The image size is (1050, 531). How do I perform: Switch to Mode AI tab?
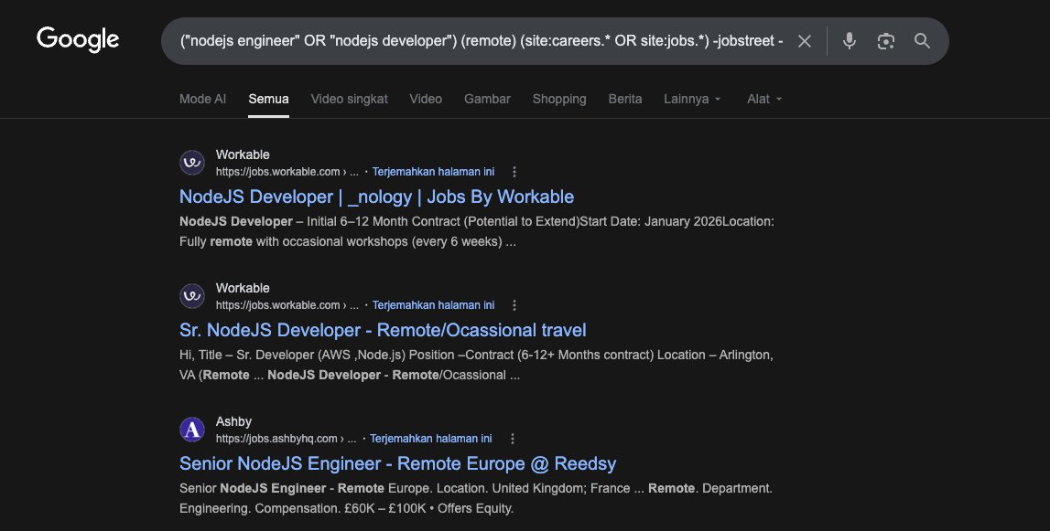click(x=202, y=99)
